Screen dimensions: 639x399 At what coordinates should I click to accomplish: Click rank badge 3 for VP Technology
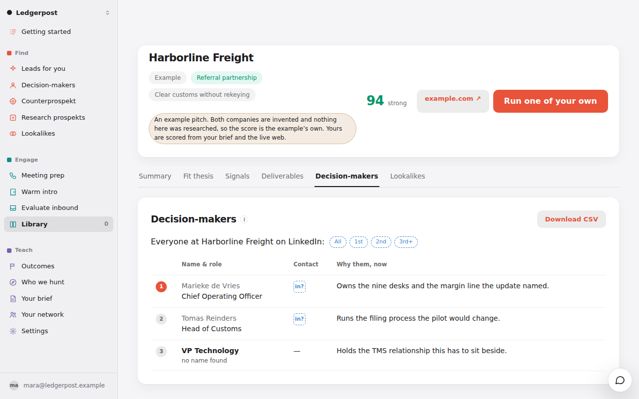click(x=161, y=352)
